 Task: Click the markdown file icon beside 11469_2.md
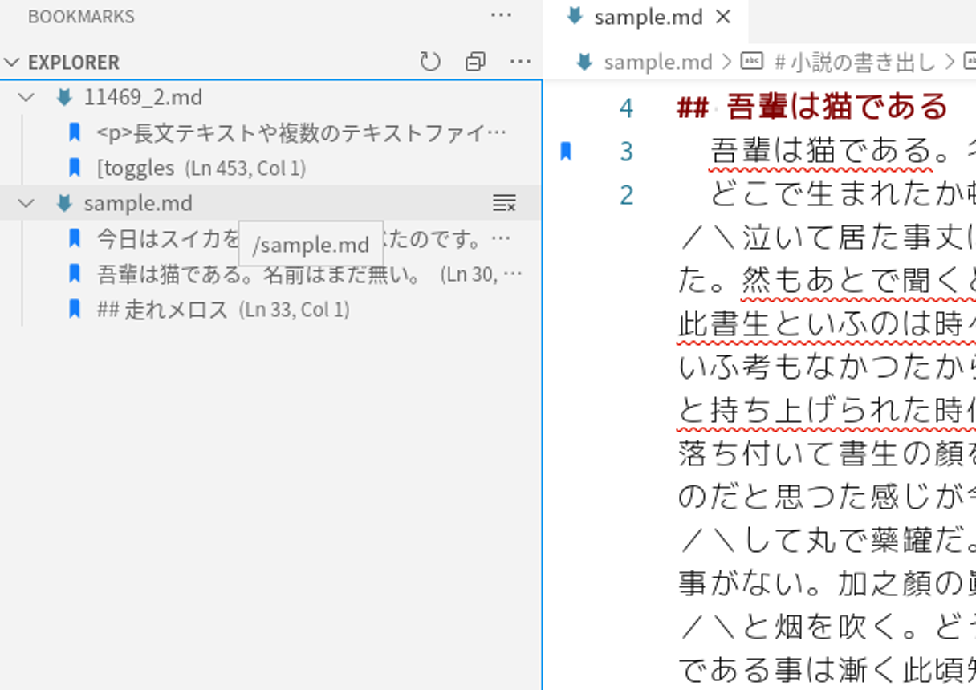click(64, 98)
